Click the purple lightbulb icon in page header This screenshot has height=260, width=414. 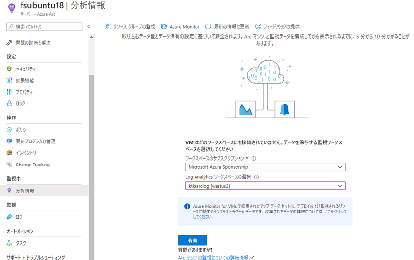[x=11, y=8]
